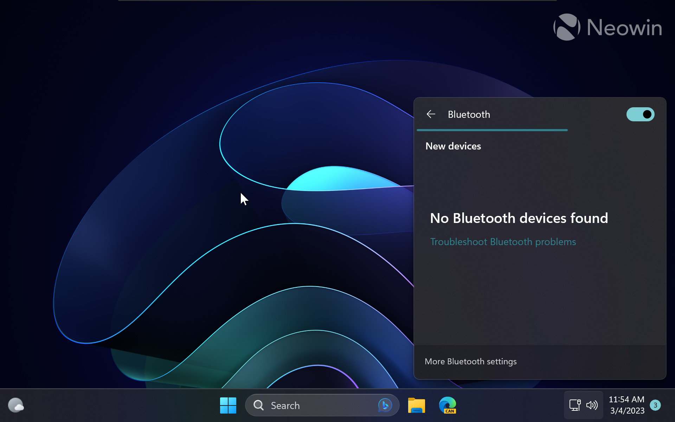Click Troubleshoot Bluetooth problems link

point(503,242)
